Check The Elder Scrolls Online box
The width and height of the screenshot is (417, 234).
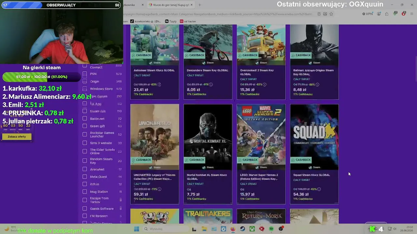(x=85, y=151)
